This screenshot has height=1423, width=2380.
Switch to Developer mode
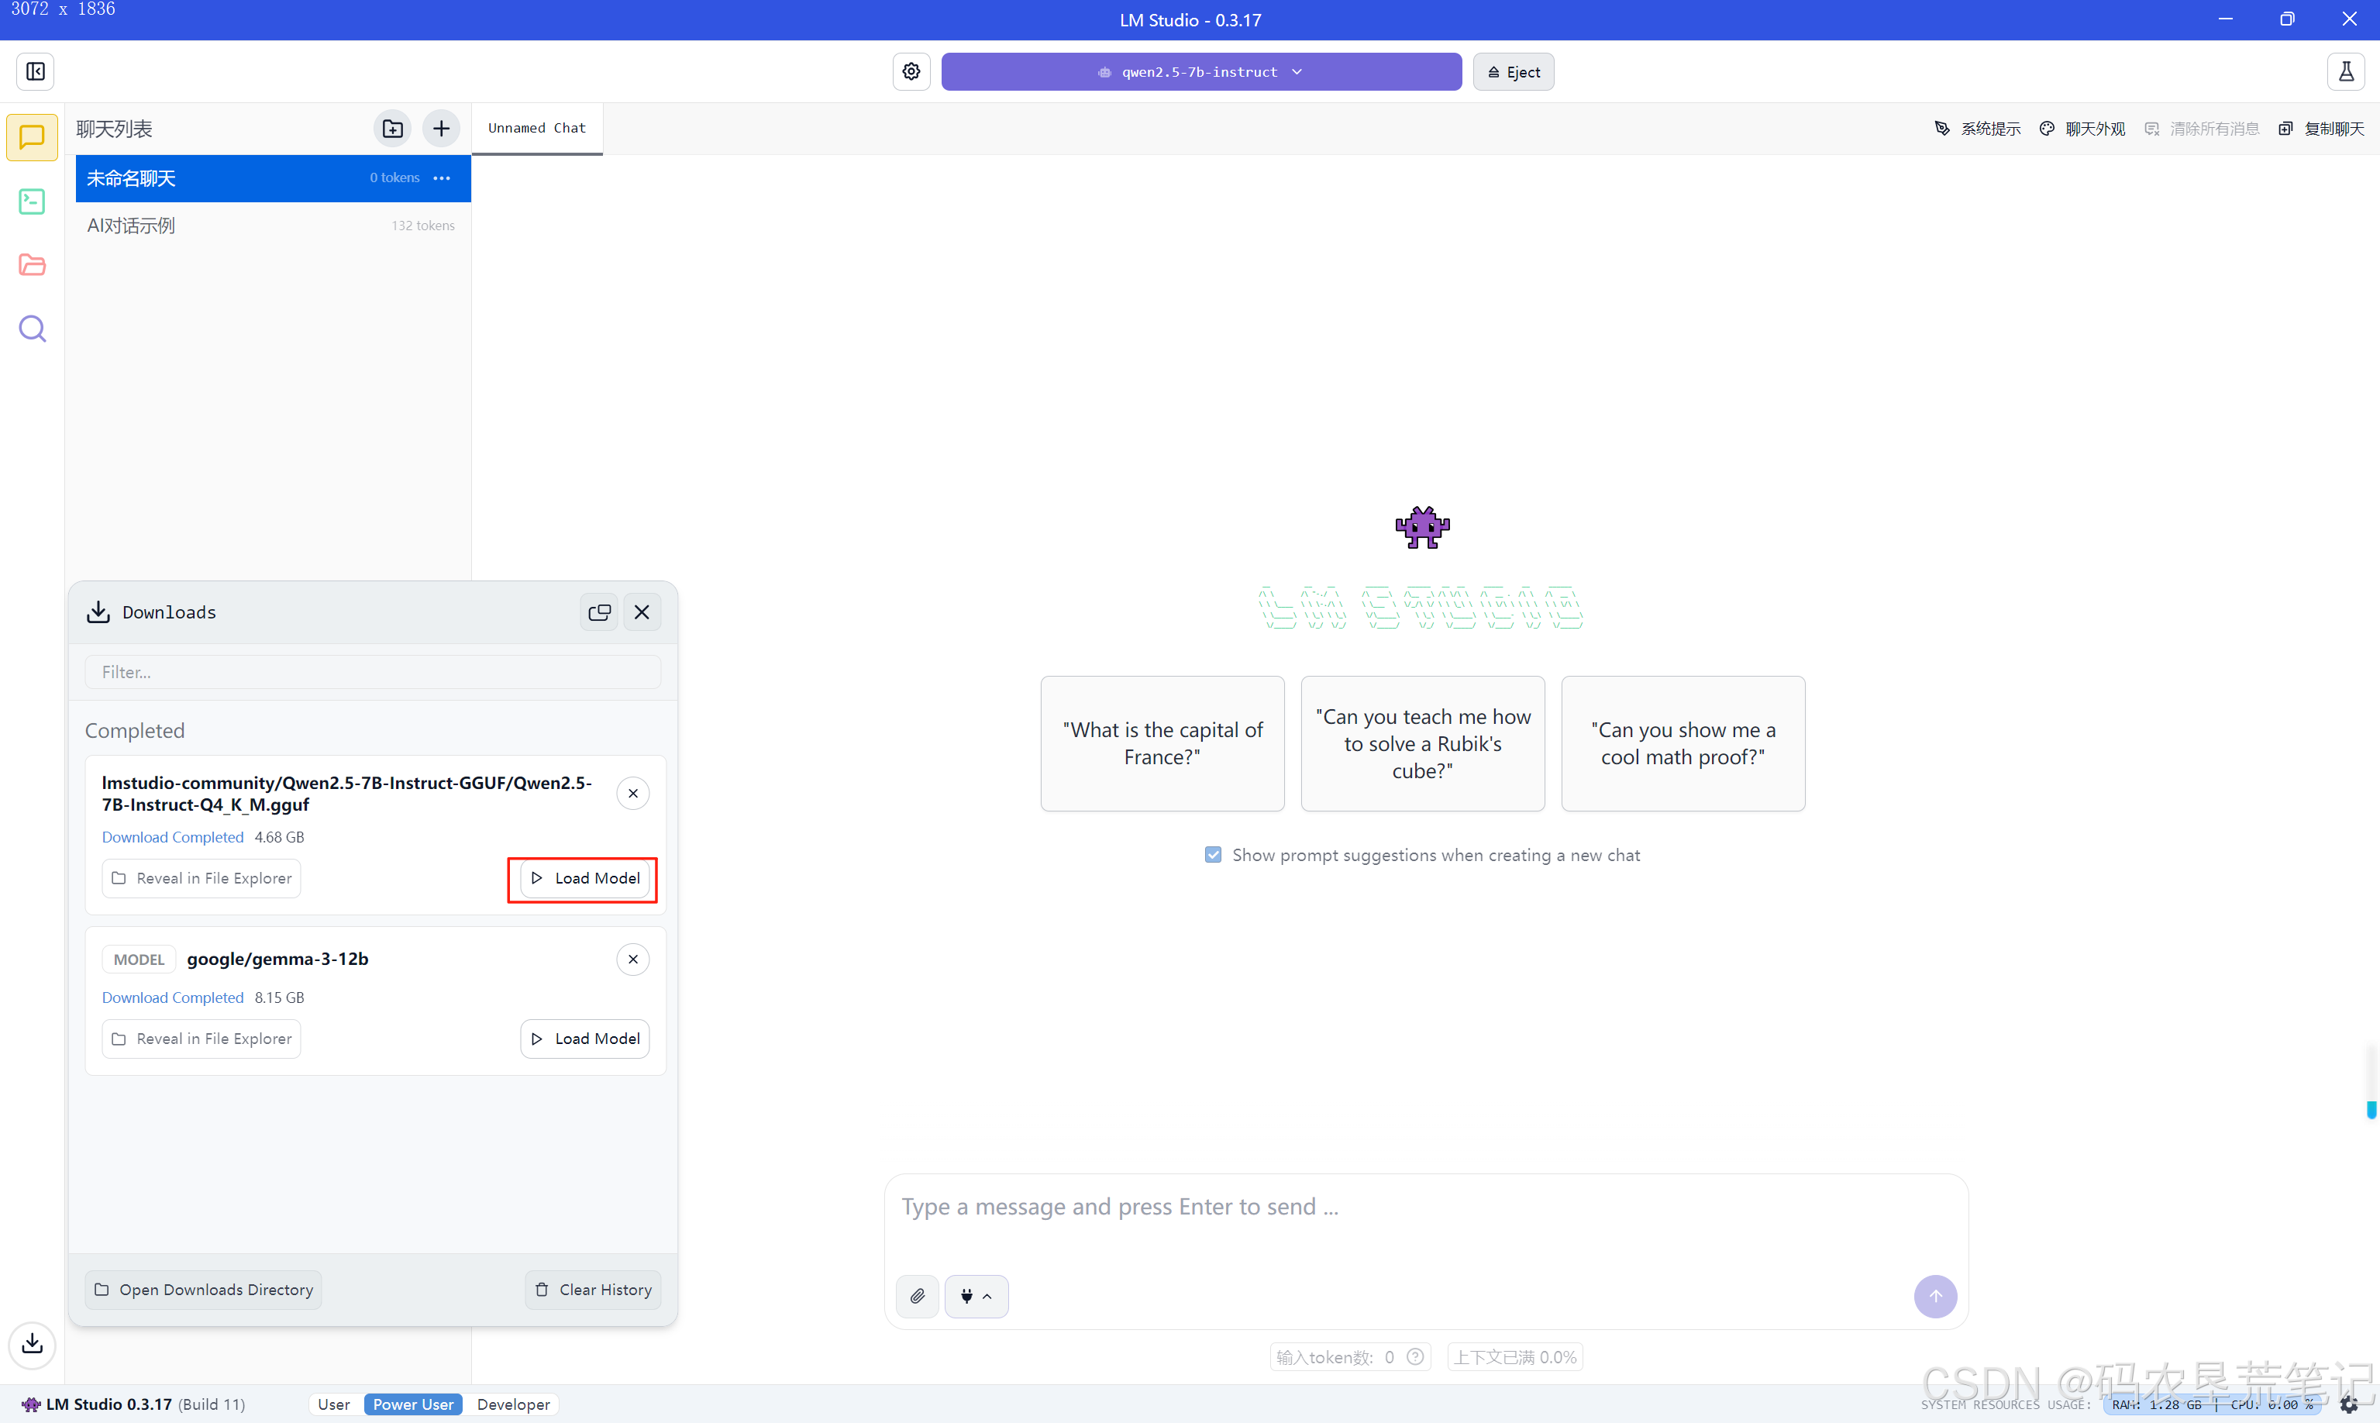coord(513,1404)
